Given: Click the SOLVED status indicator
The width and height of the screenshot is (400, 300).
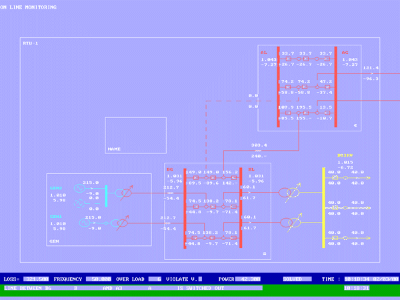Looking at the screenshot, I should 292,279.
